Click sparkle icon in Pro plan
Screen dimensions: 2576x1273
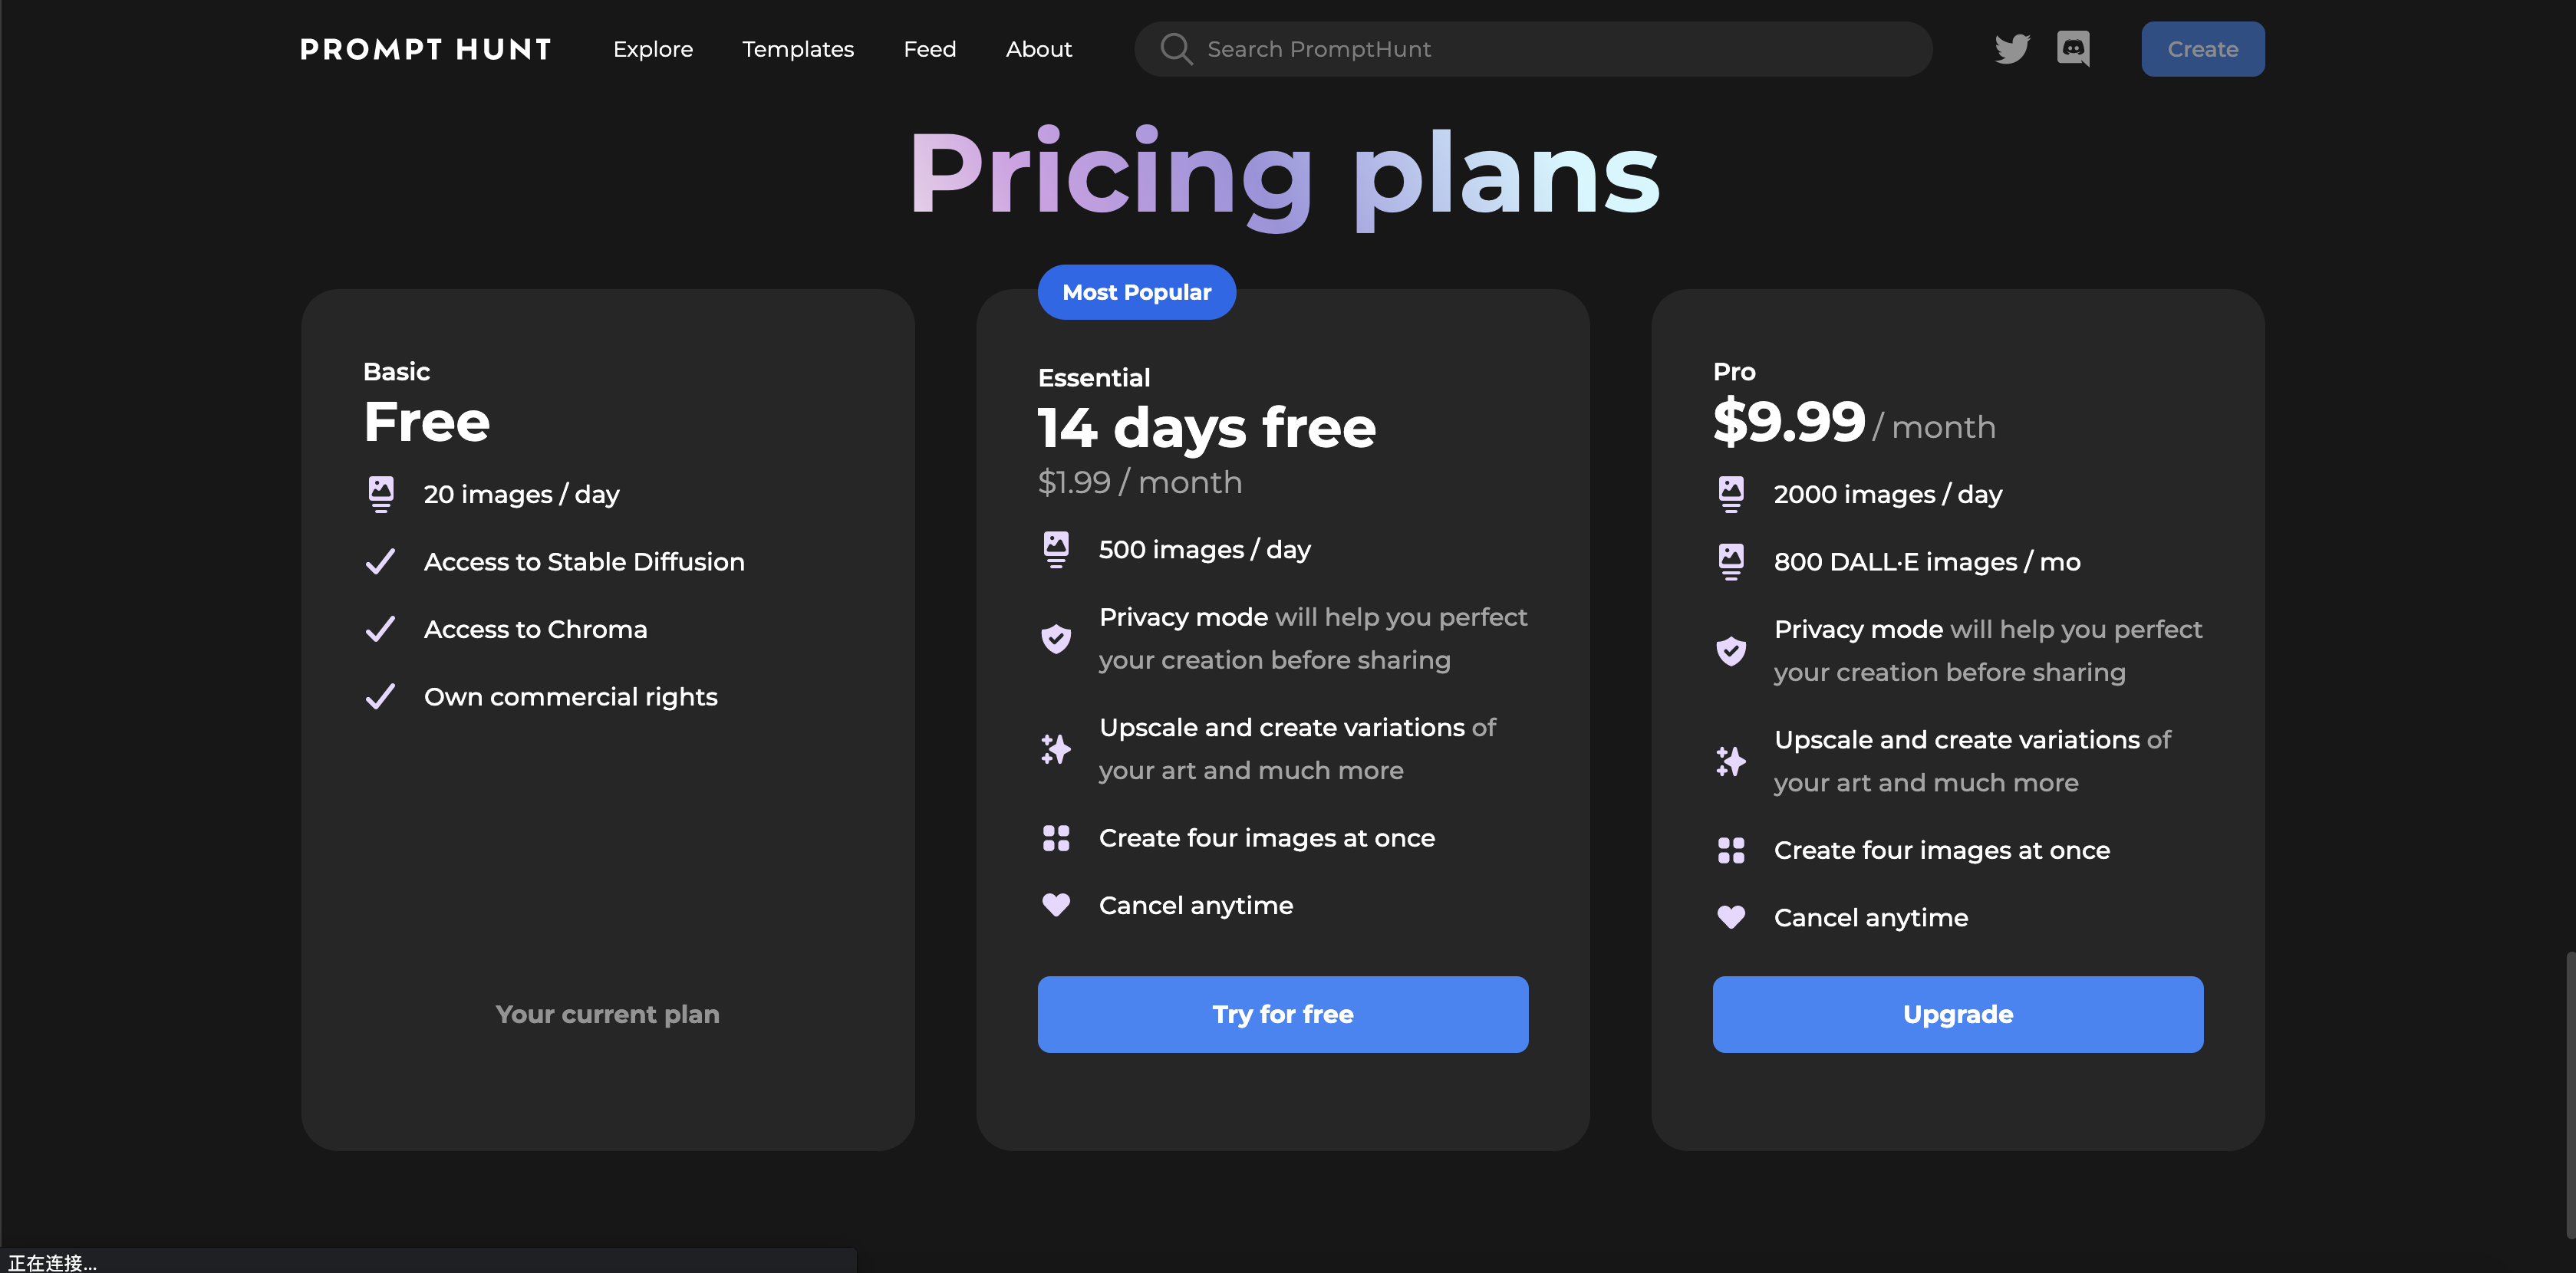pos(1731,761)
